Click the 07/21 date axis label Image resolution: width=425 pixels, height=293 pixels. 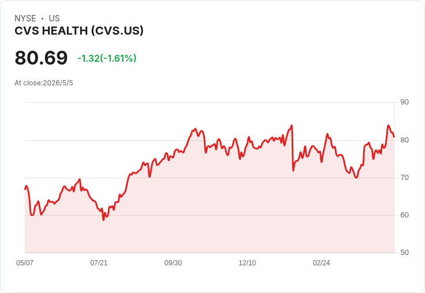pos(99,262)
